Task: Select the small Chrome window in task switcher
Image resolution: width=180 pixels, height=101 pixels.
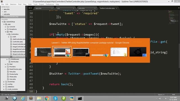Action: click(100, 55)
